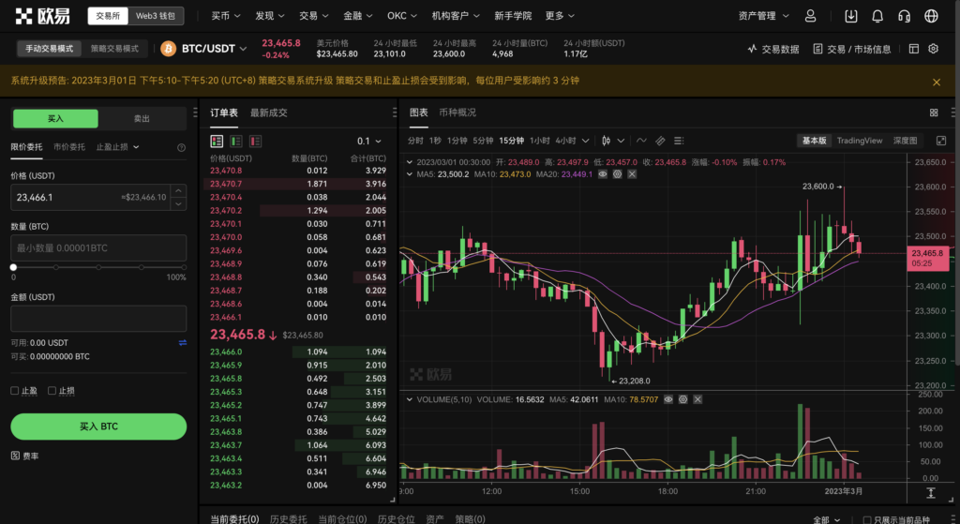
Task: Switch to 最新成交 tab
Action: pyautogui.click(x=269, y=112)
